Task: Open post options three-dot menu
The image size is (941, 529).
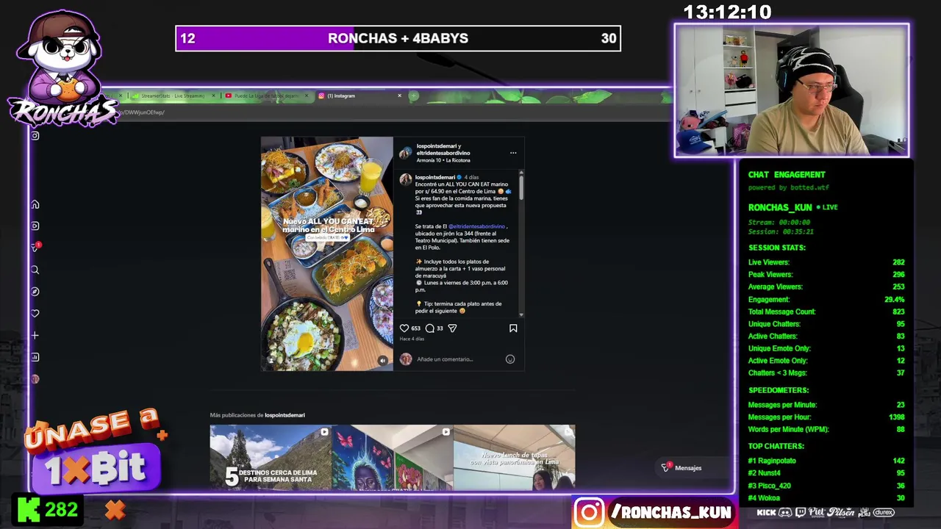Action: pos(513,153)
